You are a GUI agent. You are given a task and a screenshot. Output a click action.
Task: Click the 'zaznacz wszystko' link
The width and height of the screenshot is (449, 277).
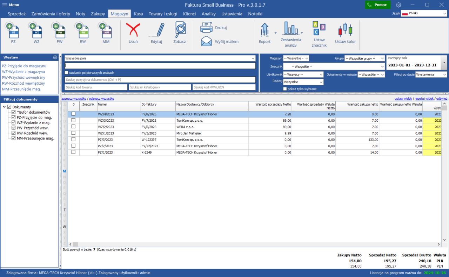coord(74,99)
